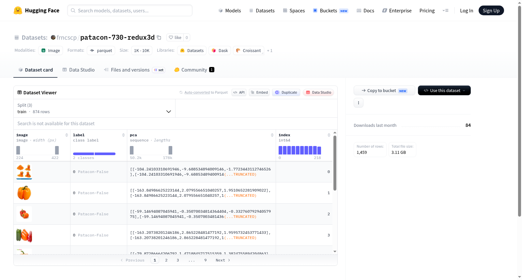Click the Image modality tag
522x280 pixels.
[51, 50]
